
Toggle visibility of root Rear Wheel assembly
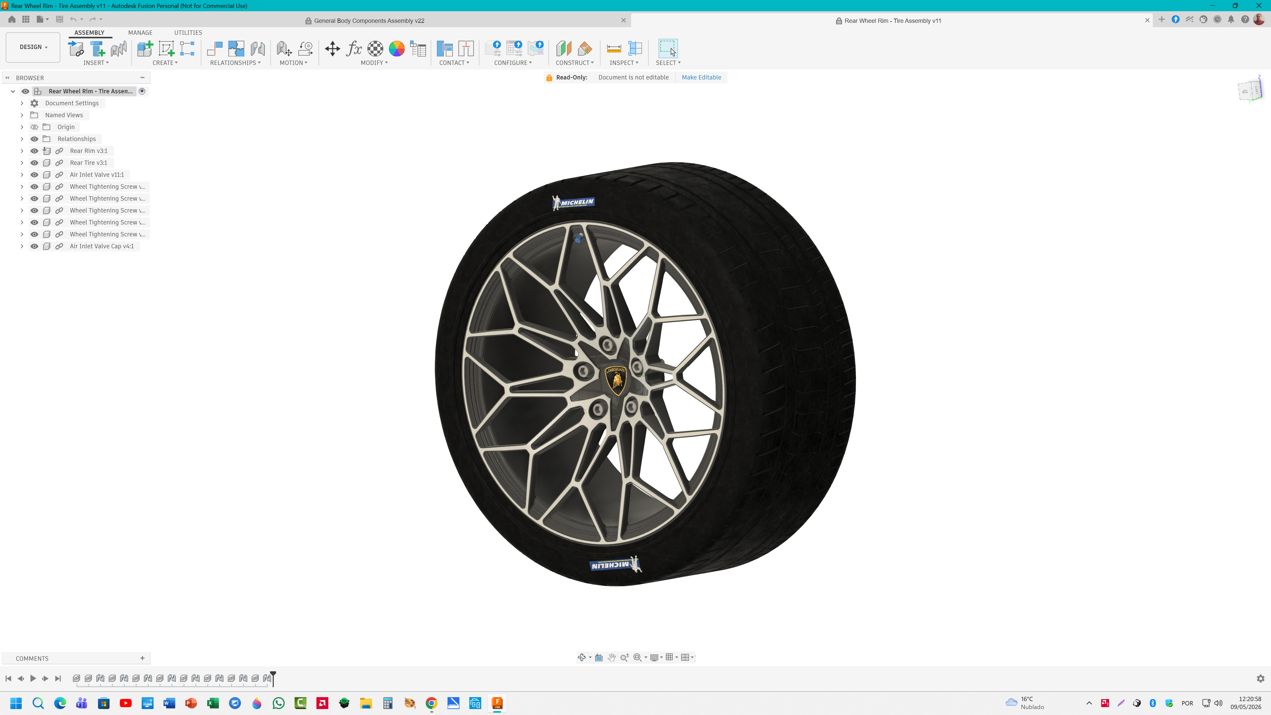tap(25, 91)
